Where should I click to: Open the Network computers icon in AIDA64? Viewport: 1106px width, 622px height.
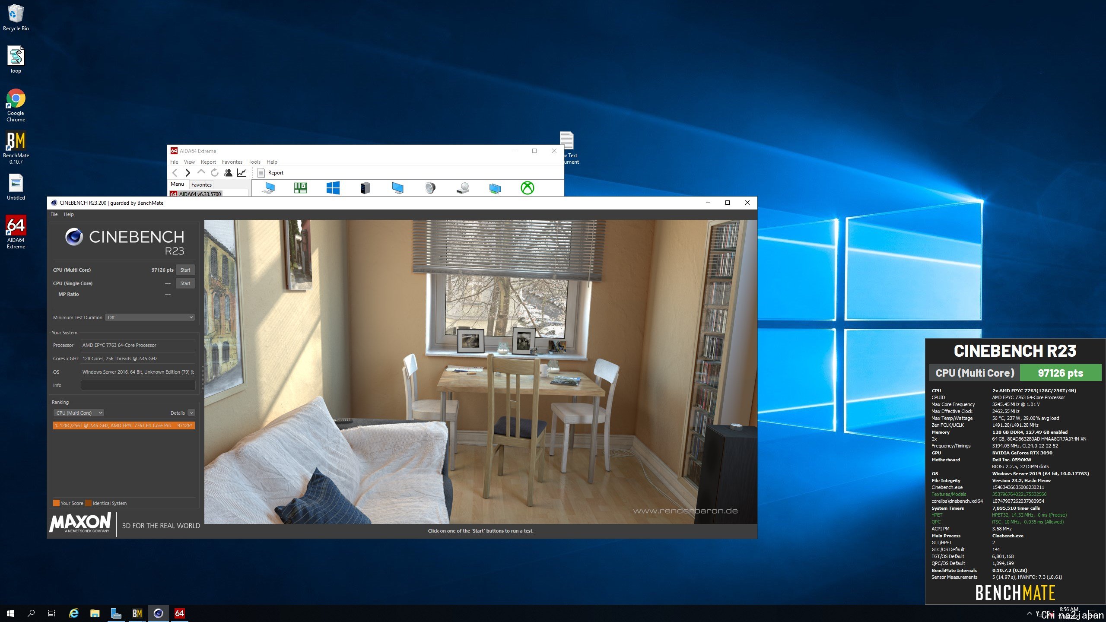(495, 188)
